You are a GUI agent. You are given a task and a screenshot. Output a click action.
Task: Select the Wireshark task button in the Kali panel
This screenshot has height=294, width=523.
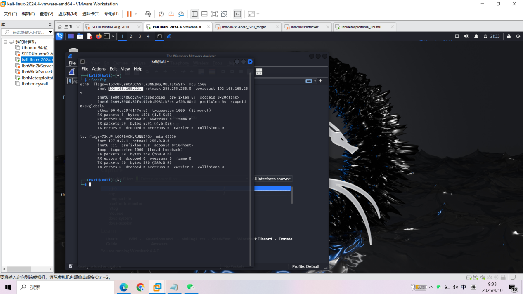pyautogui.click(x=169, y=36)
